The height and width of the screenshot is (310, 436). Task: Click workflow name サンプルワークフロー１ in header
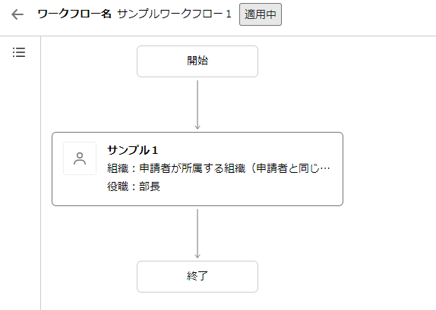(174, 14)
